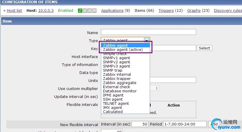Click the custom multiplier value field
Viewport: 242px width, 132px height.
pos(154,88)
